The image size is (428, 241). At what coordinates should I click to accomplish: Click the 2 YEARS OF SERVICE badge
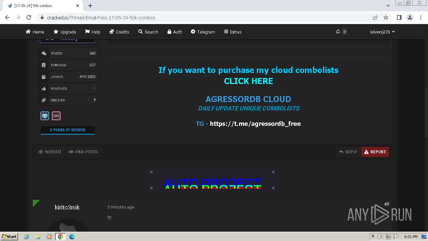click(x=68, y=130)
